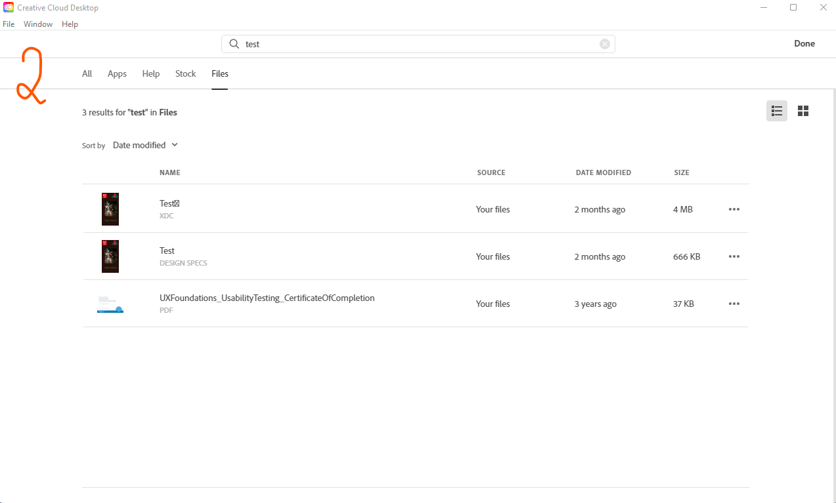836x503 pixels.
Task: Switch to the Stock tab
Action: click(x=185, y=73)
